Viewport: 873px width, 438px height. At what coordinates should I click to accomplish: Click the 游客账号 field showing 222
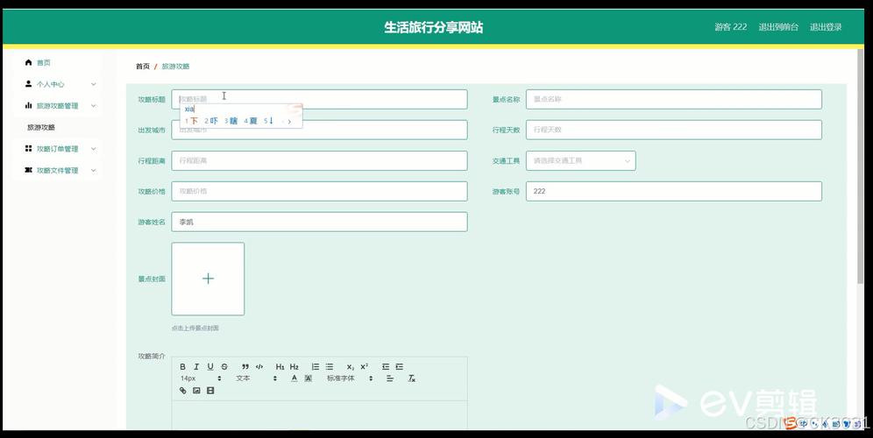tap(674, 192)
